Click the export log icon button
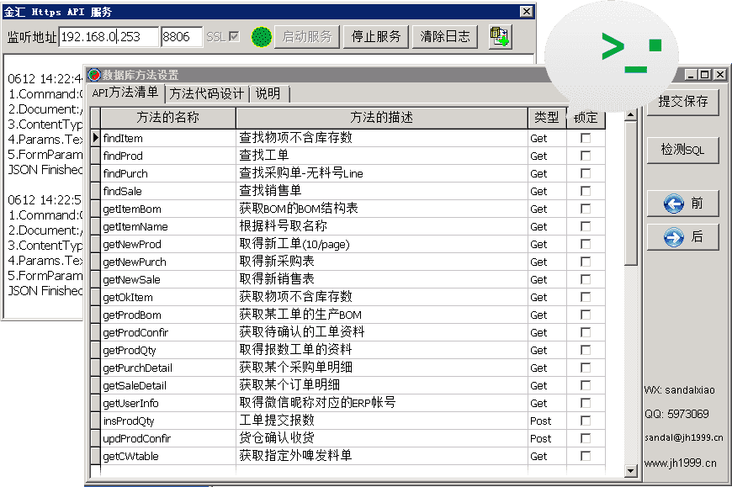Image resolution: width=732 pixels, height=487 pixels. pyautogui.click(x=500, y=37)
